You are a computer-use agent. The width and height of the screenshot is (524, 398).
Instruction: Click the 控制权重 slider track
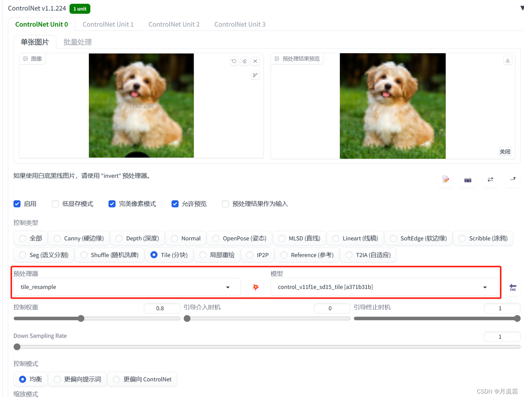tap(97, 318)
